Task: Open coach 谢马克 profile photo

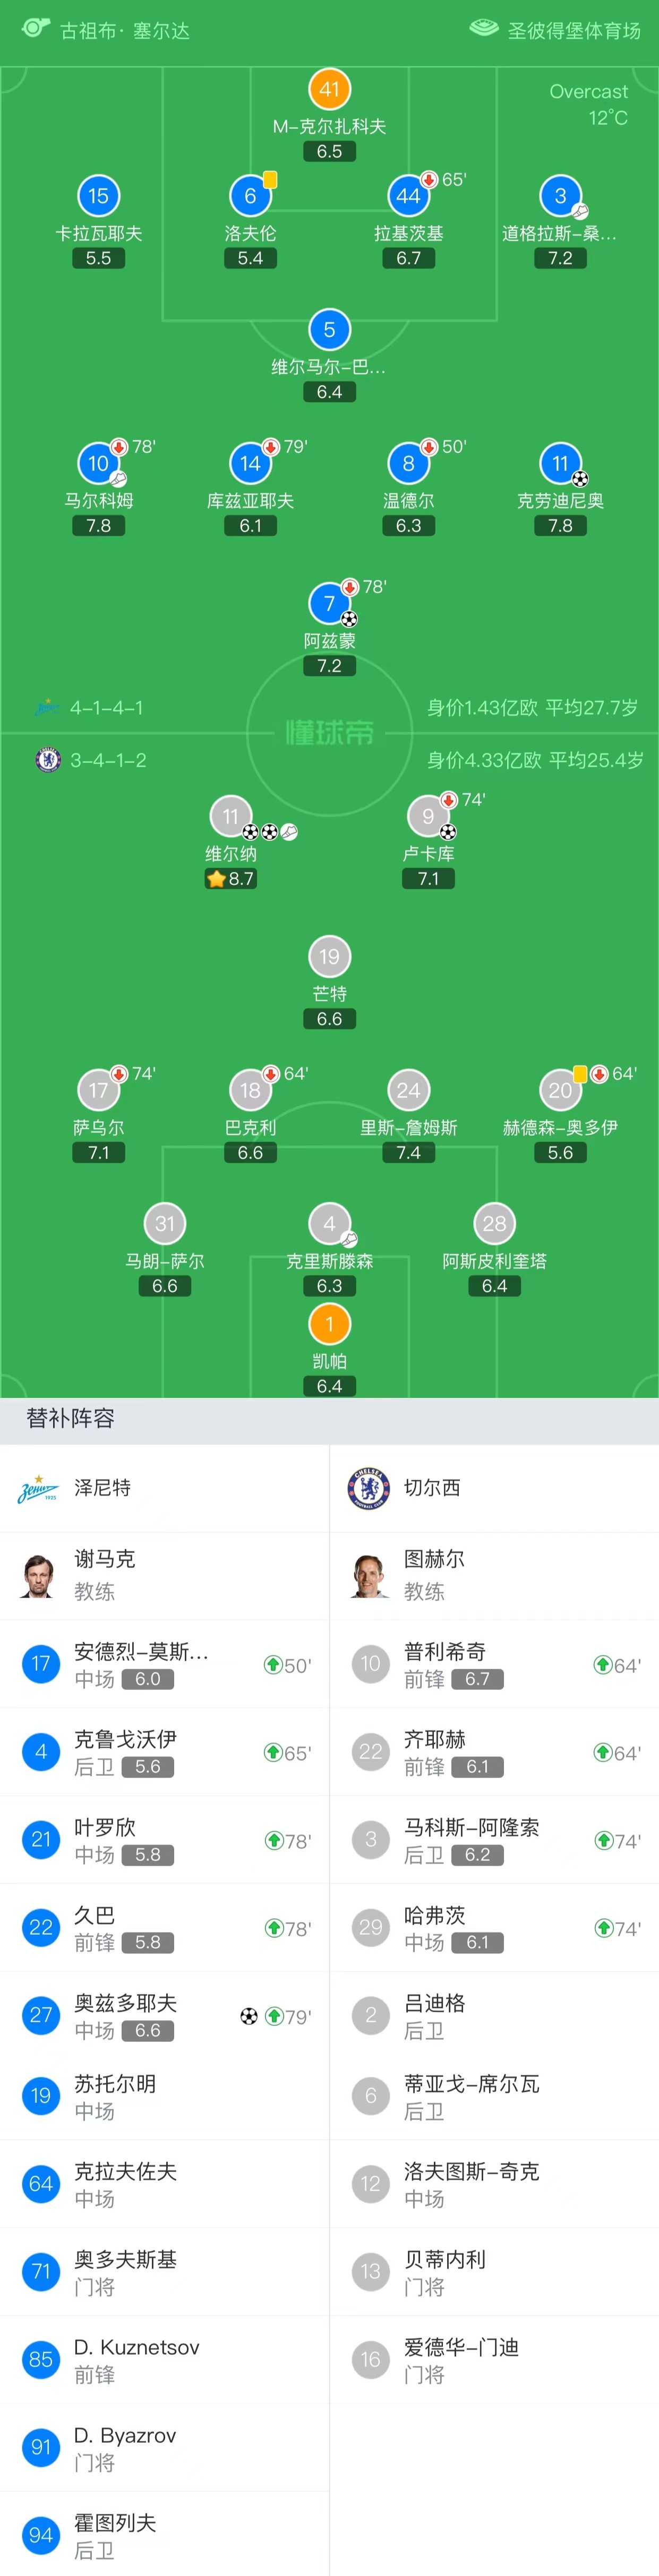Action: point(38,1575)
